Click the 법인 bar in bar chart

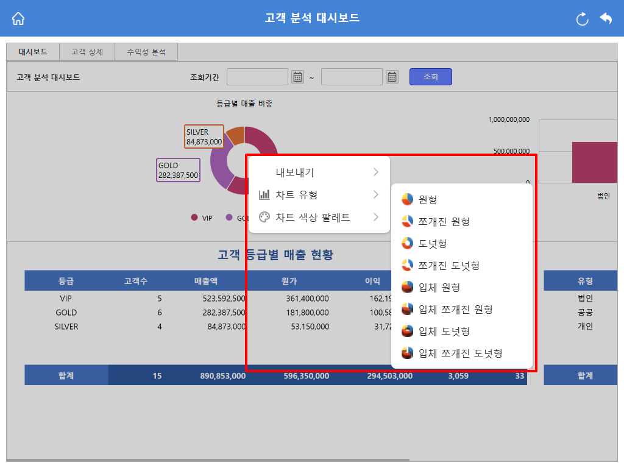(595, 162)
